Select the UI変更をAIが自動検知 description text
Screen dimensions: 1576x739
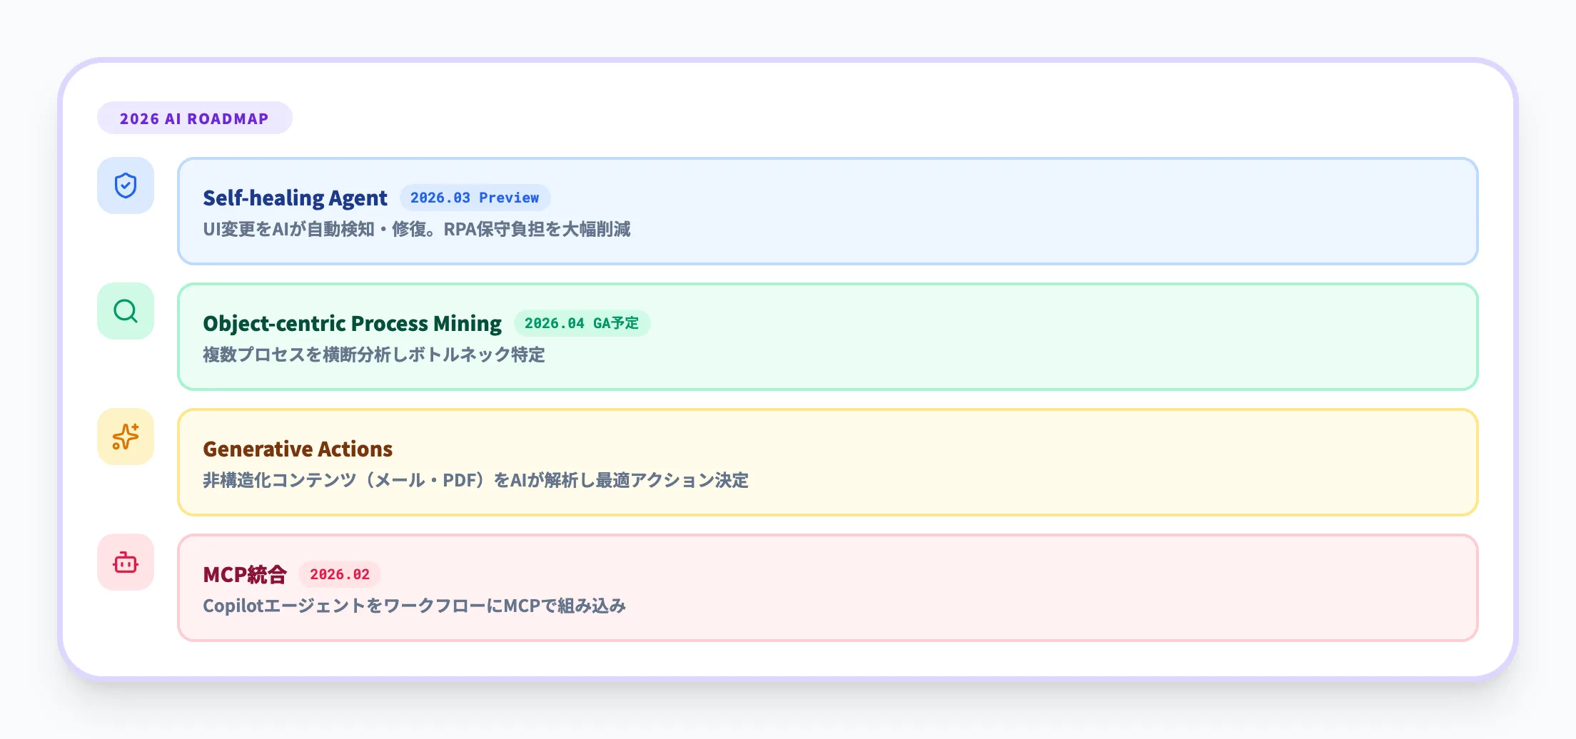(x=416, y=229)
